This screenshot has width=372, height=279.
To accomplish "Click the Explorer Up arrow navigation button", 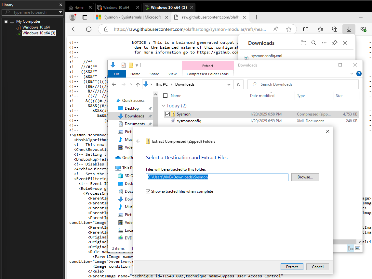I will click(x=138, y=84).
